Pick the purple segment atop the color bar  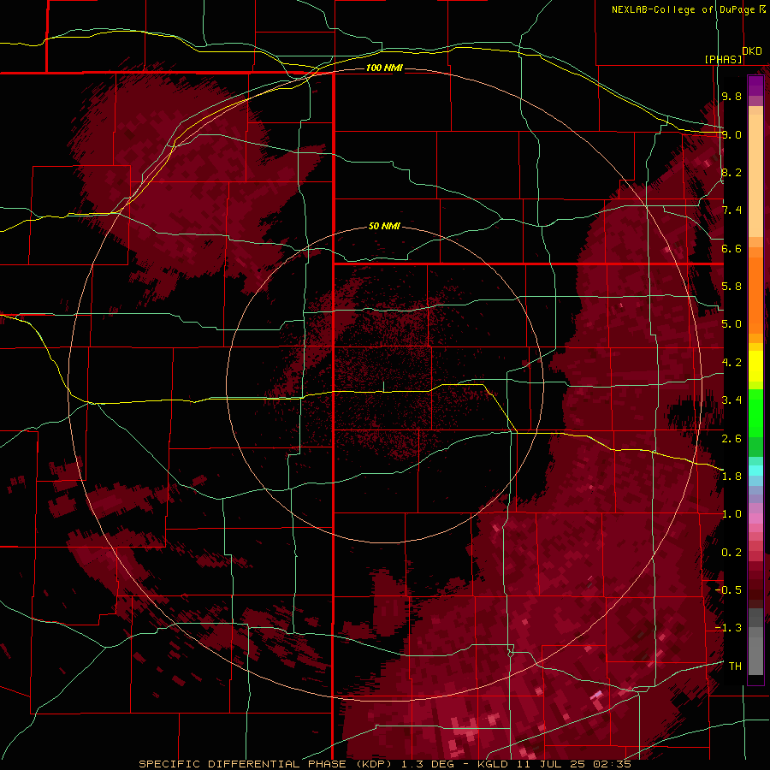click(x=755, y=86)
